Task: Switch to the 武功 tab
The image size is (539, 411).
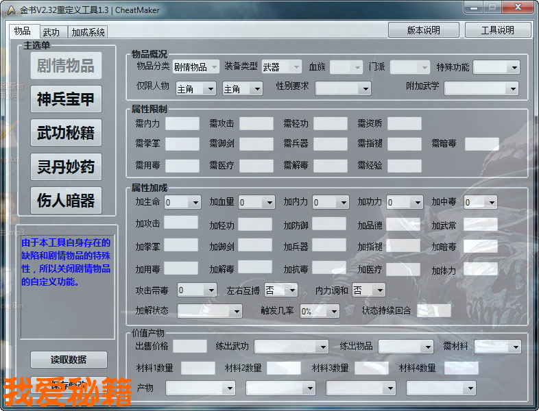Action: (x=51, y=32)
